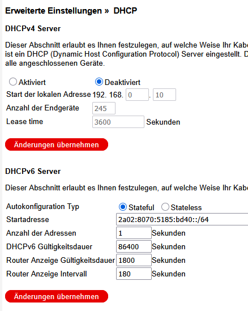Apply DHCPv4 changes with Änderungen übernehmen
The height and width of the screenshot is (311, 248).
tap(57, 144)
